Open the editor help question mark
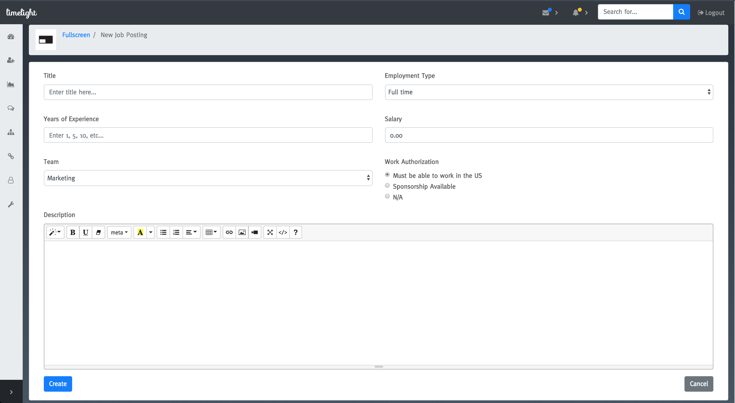 pyautogui.click(x=296, y=232)
